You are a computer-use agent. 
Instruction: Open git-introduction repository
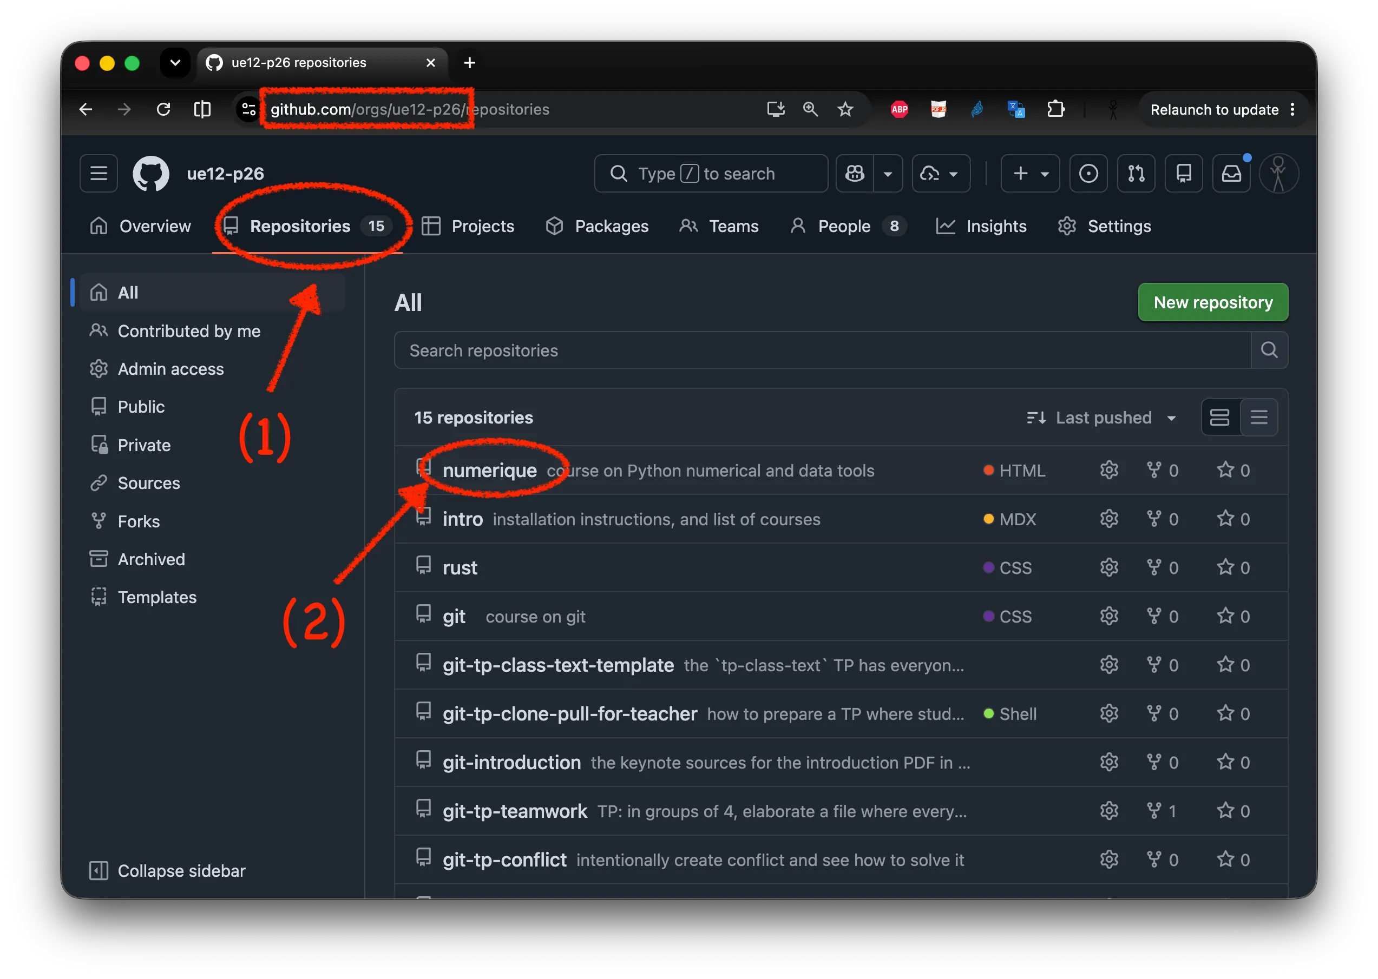512,763
